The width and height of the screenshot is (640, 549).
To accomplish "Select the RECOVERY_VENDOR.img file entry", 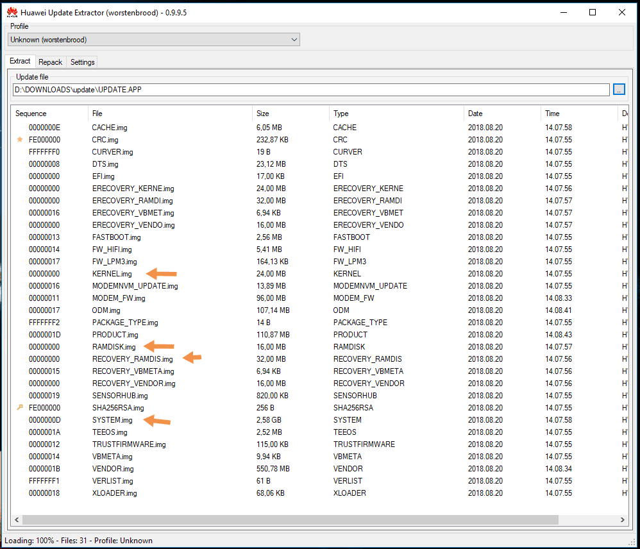I will 134,384.
